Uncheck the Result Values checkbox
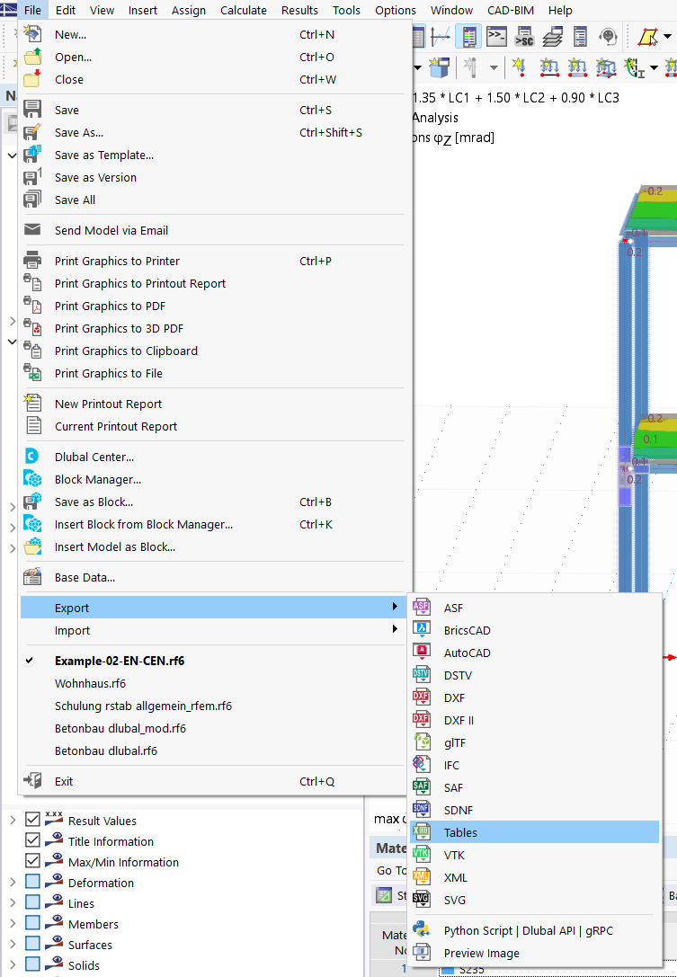 33,820
